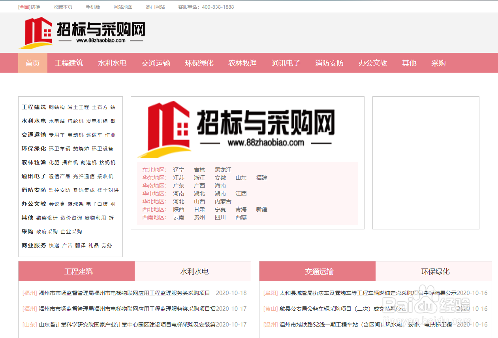498x338 pixels.
Task: Click 企业采购 sidebar link
Action: click(x=71, y=232)
